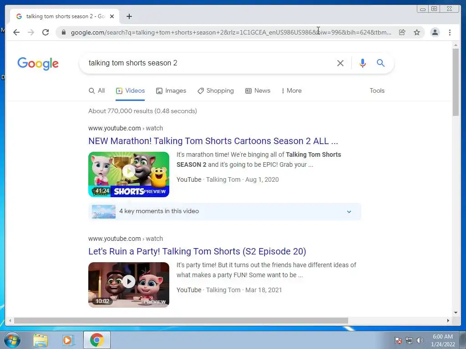Bookmark this page with the star
The width and height of the screenshot is (466, 349).
(x=417, y=32)
